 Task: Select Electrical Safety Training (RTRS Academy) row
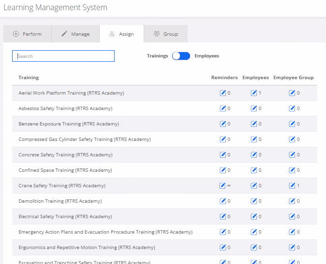pyautogui.click(x=164, y=217)
